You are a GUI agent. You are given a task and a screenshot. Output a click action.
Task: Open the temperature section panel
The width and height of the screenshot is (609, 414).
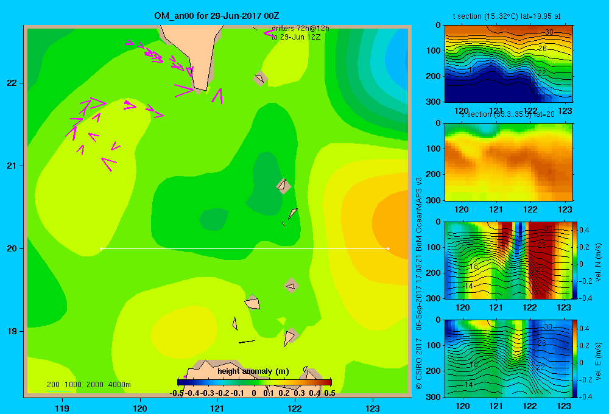click(x=509, y=64)
